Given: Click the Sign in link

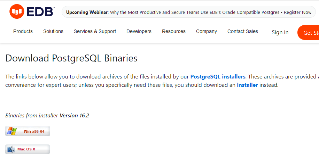Looking at the screenshot, I should 280,32.
